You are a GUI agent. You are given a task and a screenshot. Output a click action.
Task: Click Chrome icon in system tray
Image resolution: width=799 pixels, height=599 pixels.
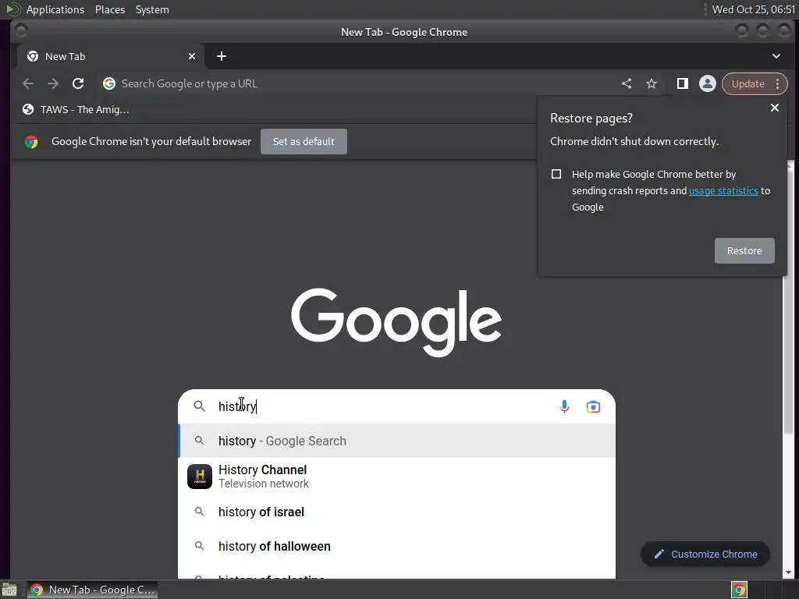click(740, 590)
